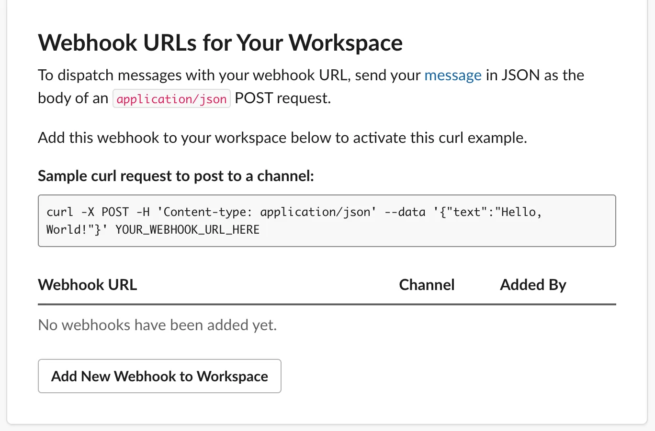Image resolution: width=655 pixels, height=431 pixels.
Task: Click the "No webhooks have been added yet" text
Action: click(158, 325)
